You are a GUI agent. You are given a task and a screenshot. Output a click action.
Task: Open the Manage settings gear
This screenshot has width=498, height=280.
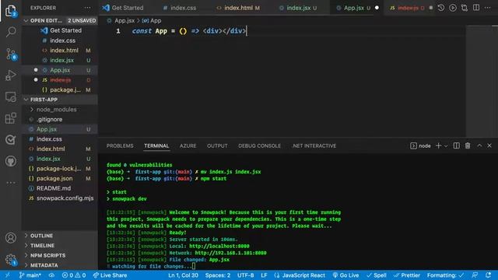[11, 259]
